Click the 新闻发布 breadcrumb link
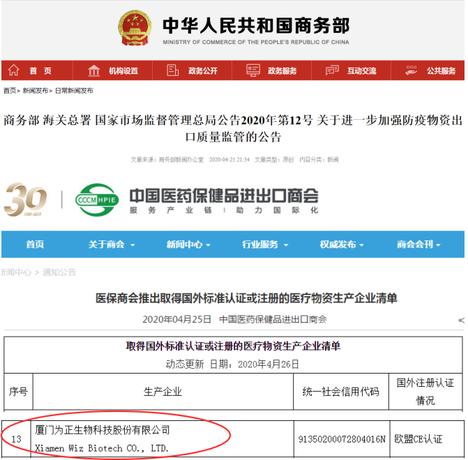The width and height of the screenshot is (468, 460). click(x=35, y=91)
